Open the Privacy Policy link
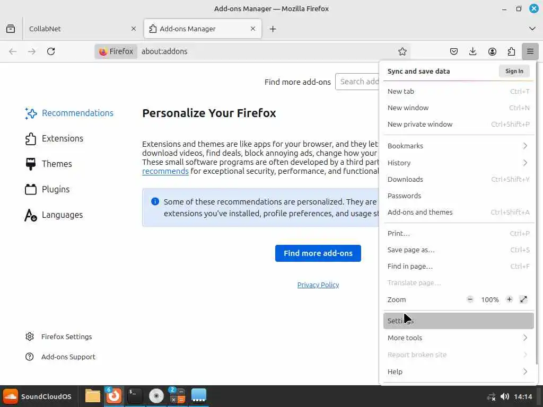 coord(318,285)
